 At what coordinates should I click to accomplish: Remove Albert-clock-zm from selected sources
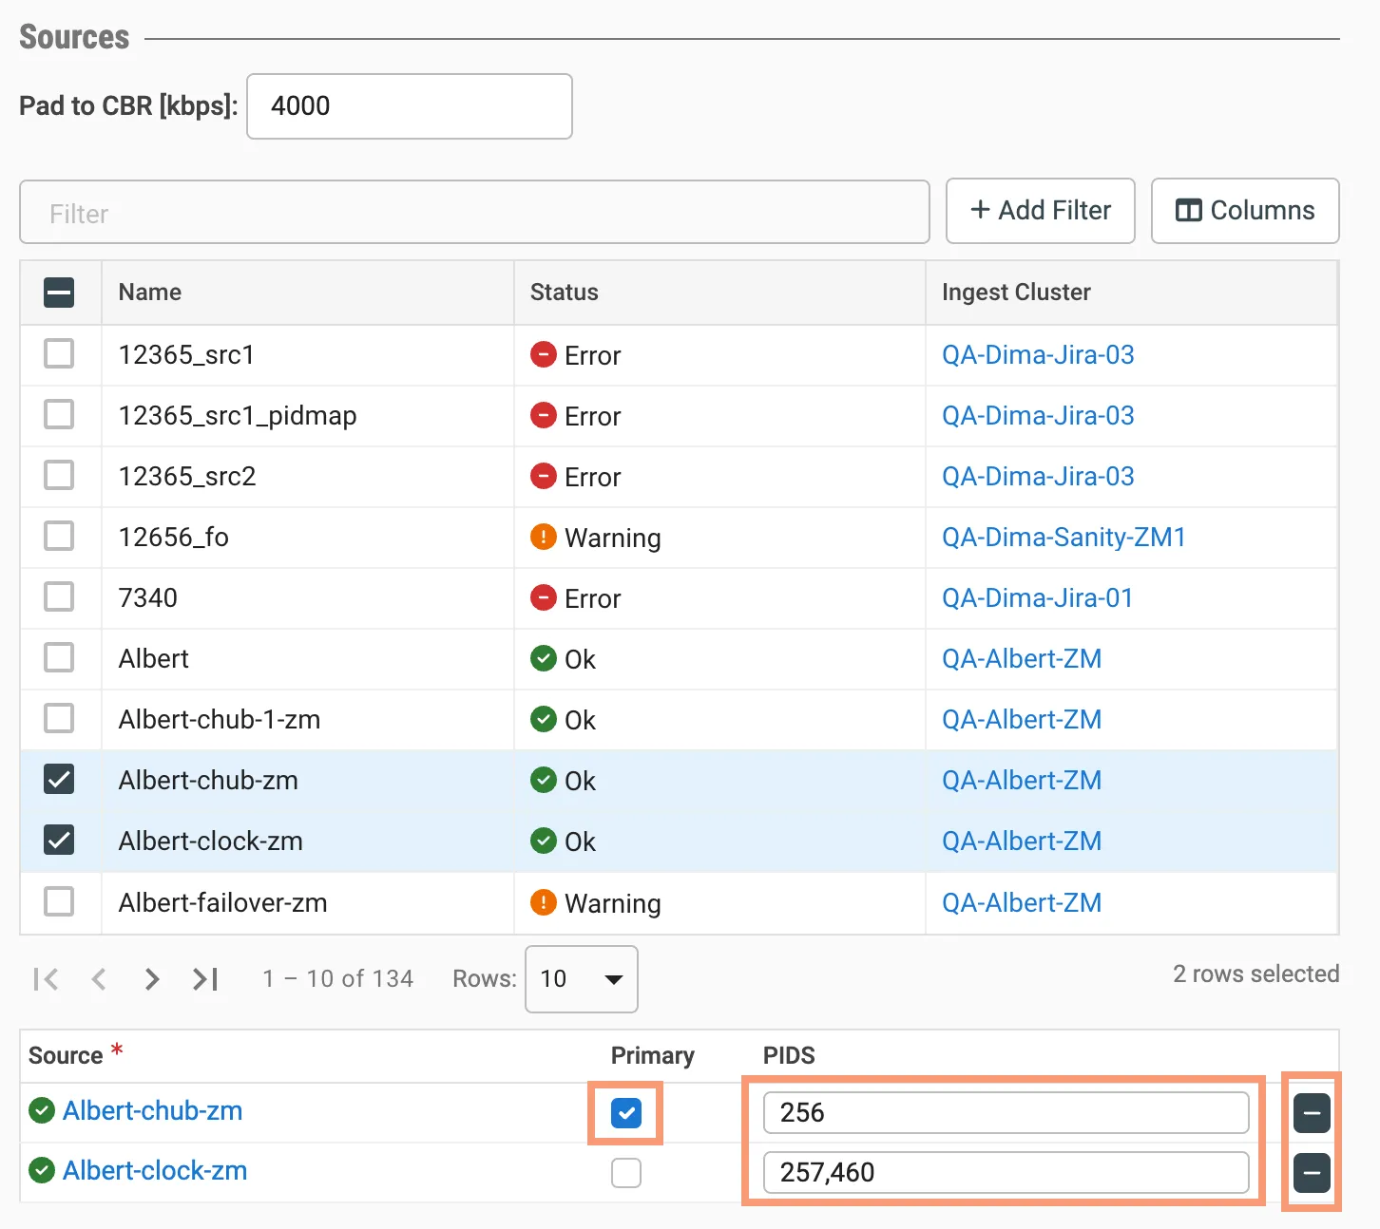click(x=1312, y=1173)
